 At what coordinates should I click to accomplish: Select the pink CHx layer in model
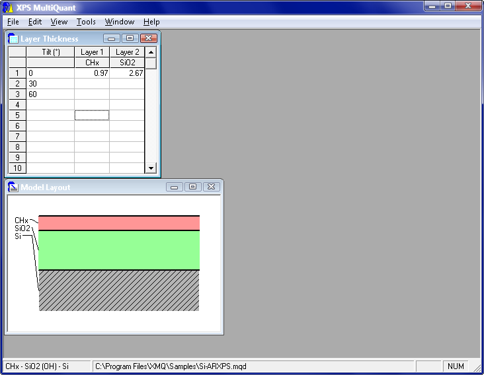click(x=119, y=223)
